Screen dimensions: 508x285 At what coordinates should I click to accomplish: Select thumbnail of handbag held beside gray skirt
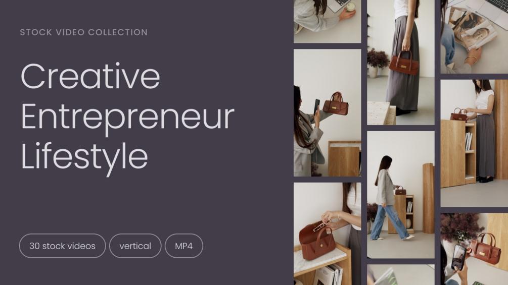pos(401,63)
